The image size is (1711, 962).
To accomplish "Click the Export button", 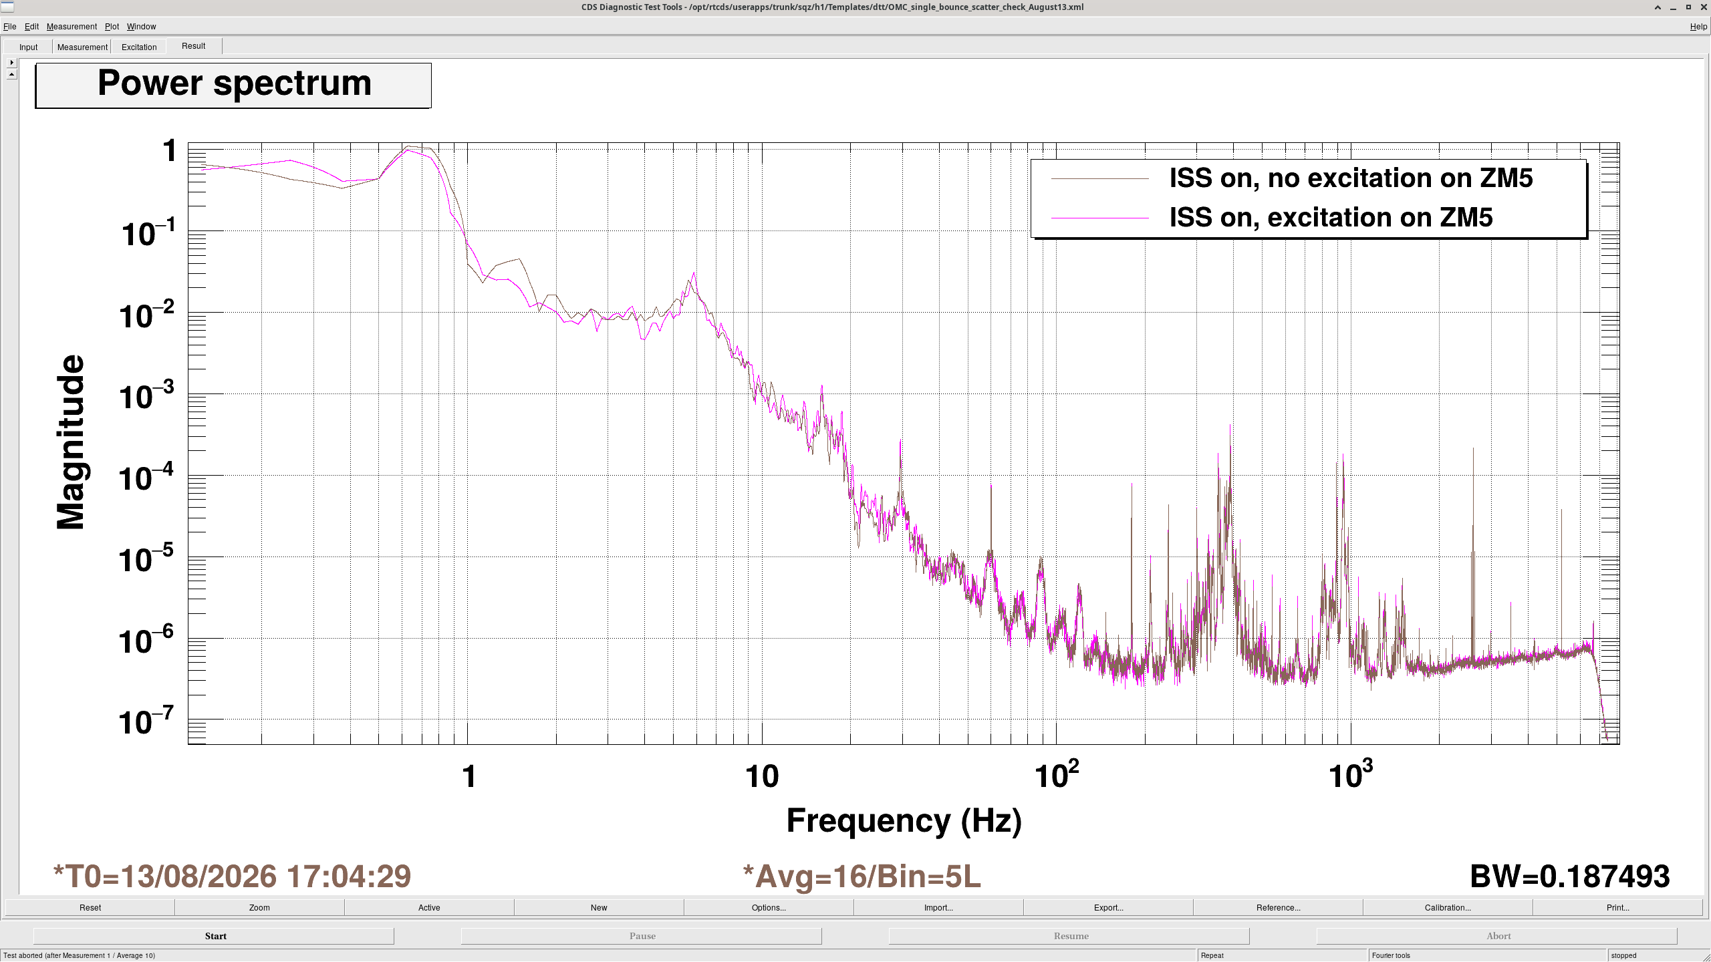I will click(1108, 907).
